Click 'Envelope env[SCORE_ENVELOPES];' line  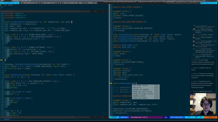132,109
